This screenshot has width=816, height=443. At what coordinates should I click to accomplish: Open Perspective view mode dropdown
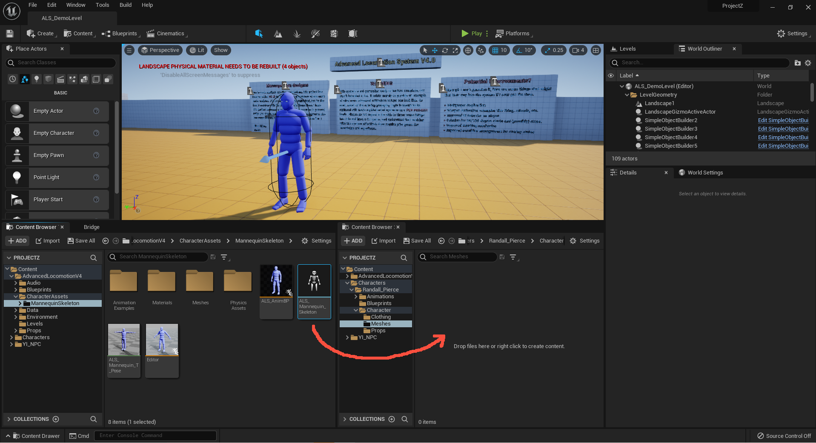pyautogui.click(x=160, y=50)
